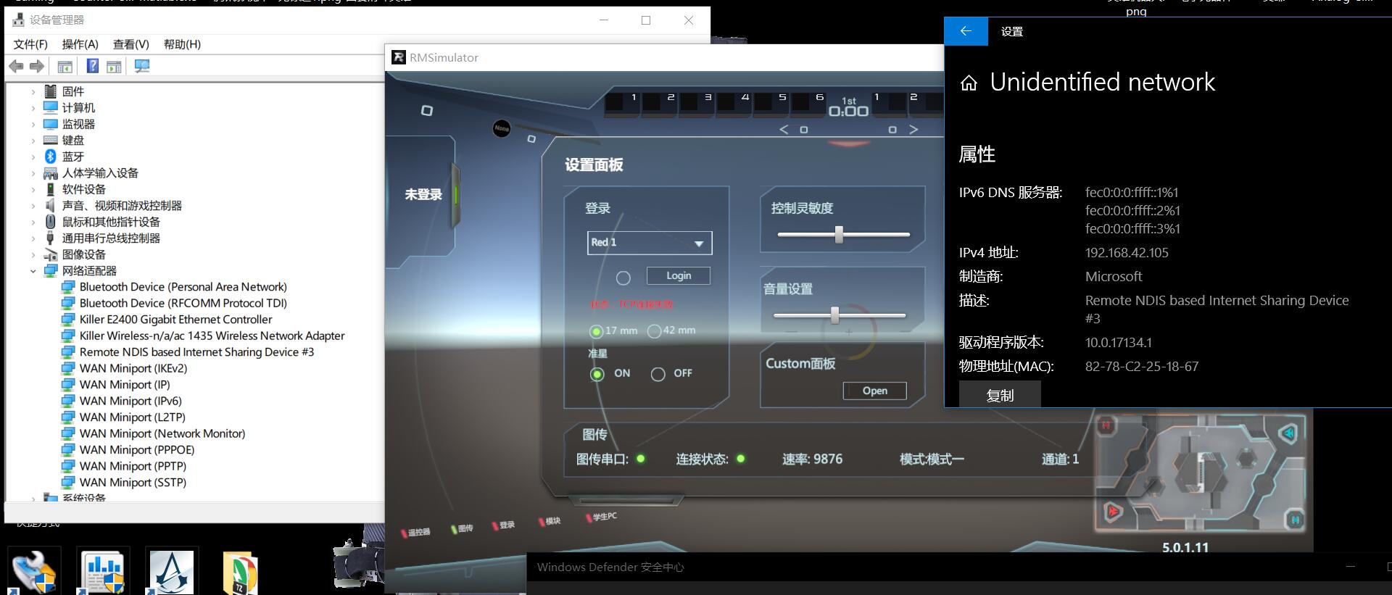Toggle the 连接状态 green indicator

[x=740, y=458]
